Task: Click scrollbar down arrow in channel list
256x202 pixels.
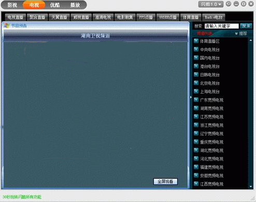Action: click(251, 186)
